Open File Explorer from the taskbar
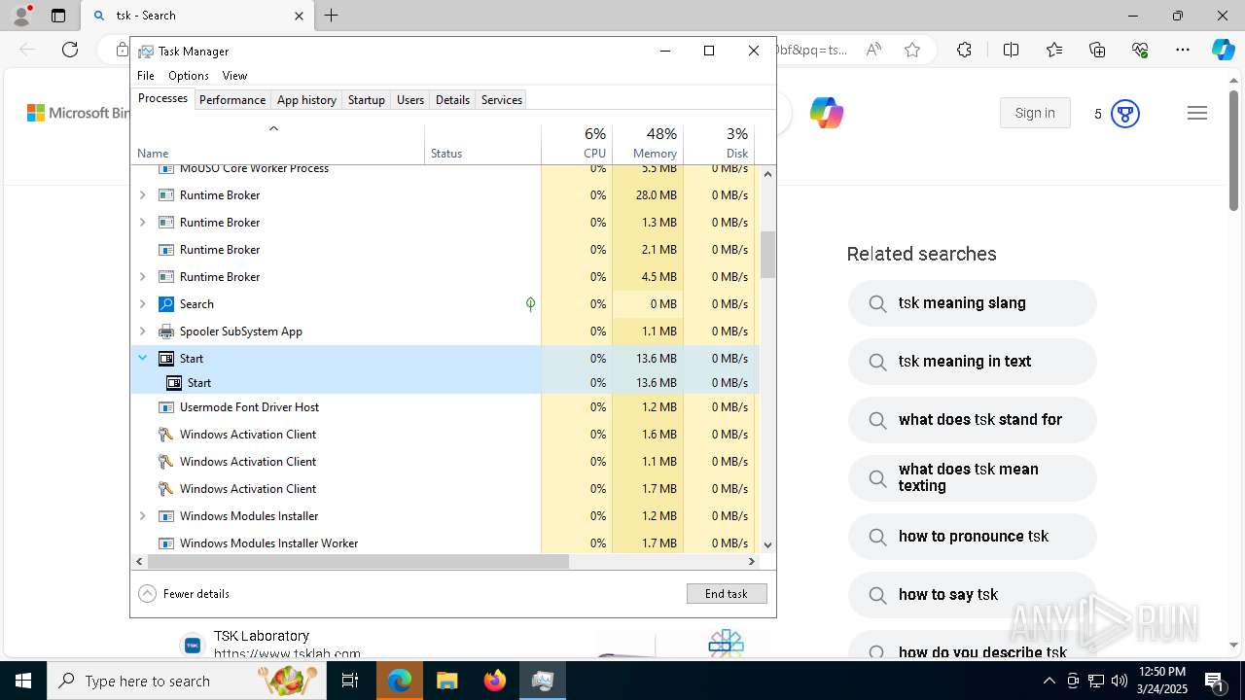1245x700 pixels. pyautogui.click(x=446, y=681)
